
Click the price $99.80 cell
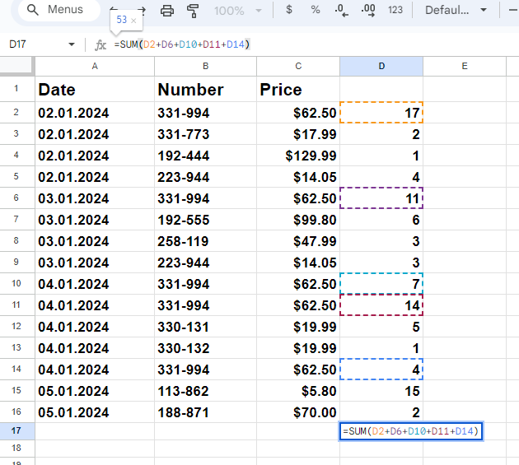click(x=298, y=220)
